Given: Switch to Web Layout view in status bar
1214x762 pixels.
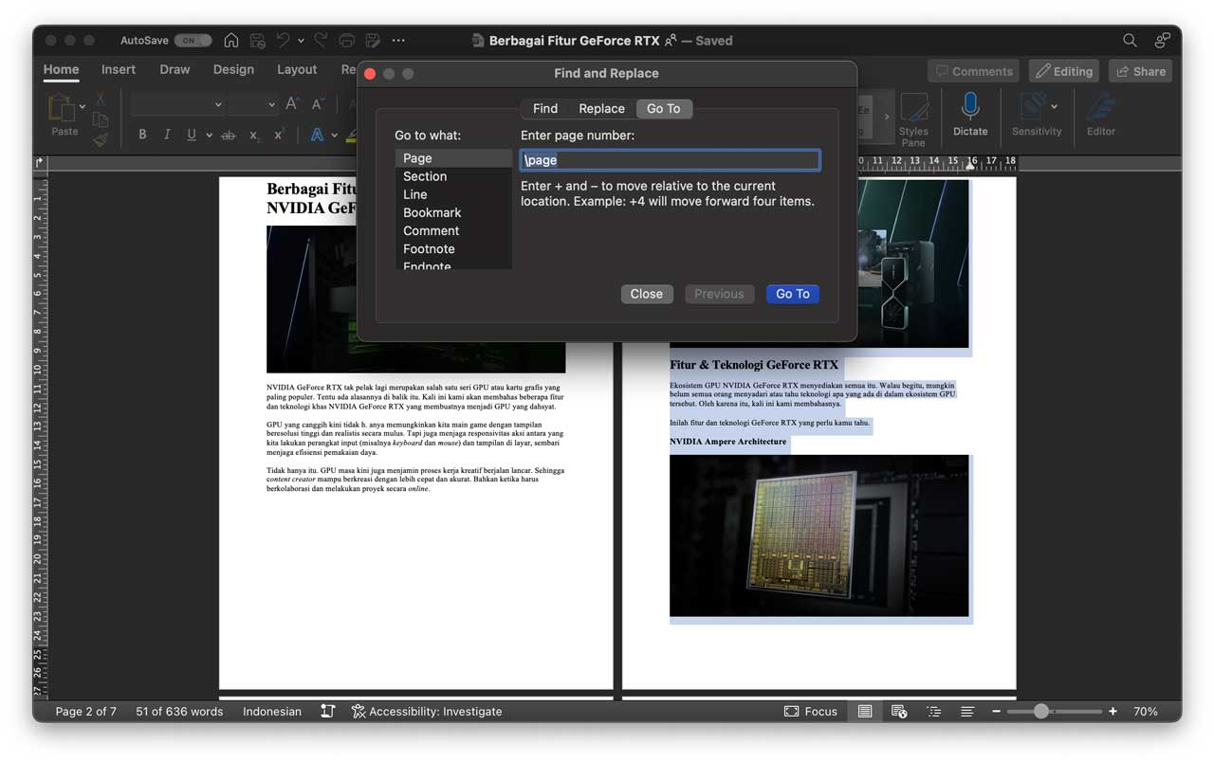Looking at the screenshot, I should click(899, 711).
